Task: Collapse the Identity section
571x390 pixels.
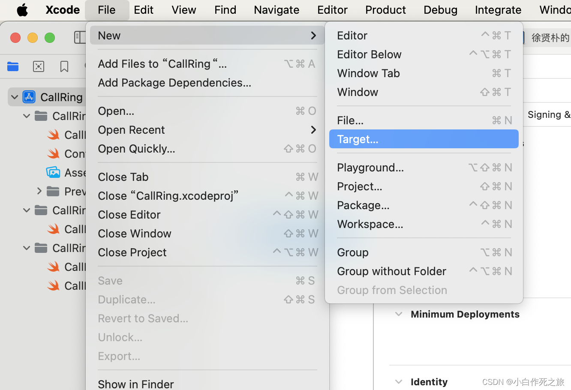Action: (x=399, y=382)
